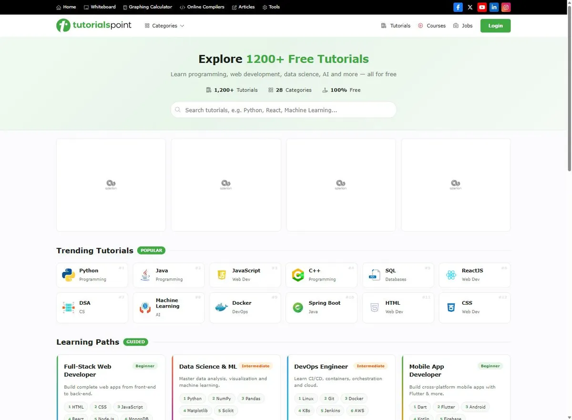
Task: Click the Docker whale icon
Action: pyautogui.click(x=222, y=307)
